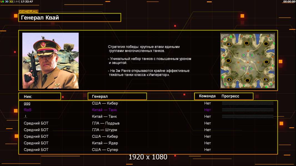
Task: Click start position 3 on the minimap
Action: pos(266,80)
